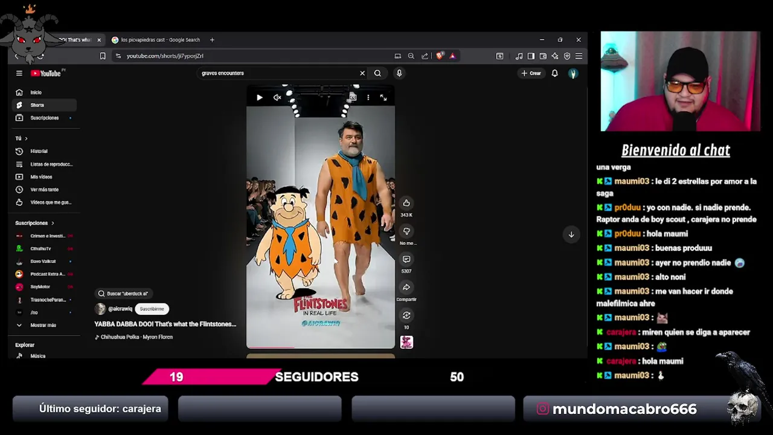Run search with the magnifier button
773x435 pixels.
pos(377,73)
